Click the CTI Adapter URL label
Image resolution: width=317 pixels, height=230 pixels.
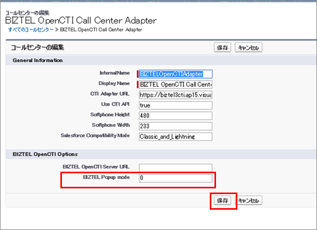pyautogui.click(x=110, y=94)
